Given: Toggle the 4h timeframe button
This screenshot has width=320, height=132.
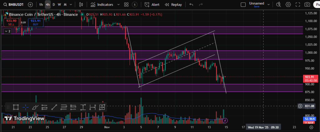Looking at the screenshot, I should [47, 5].
